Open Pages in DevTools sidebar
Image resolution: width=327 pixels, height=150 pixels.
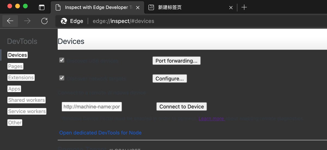[x=15, y=66]
